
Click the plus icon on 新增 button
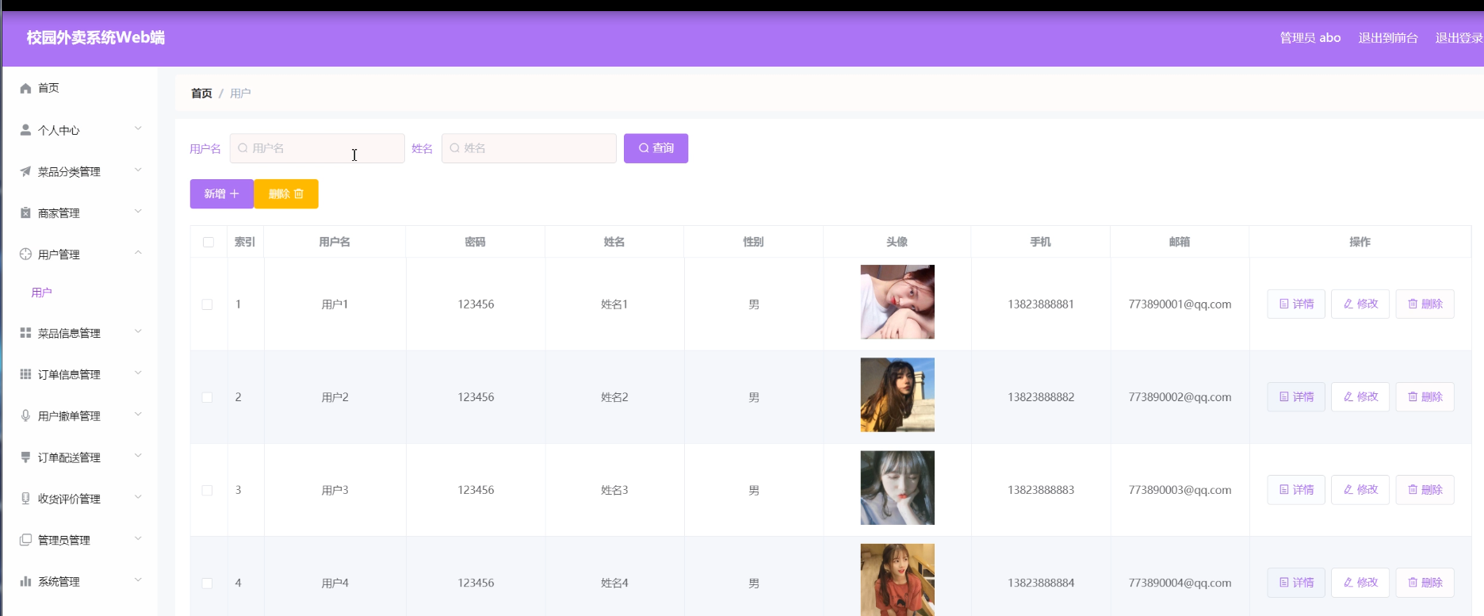click(234, 193)
